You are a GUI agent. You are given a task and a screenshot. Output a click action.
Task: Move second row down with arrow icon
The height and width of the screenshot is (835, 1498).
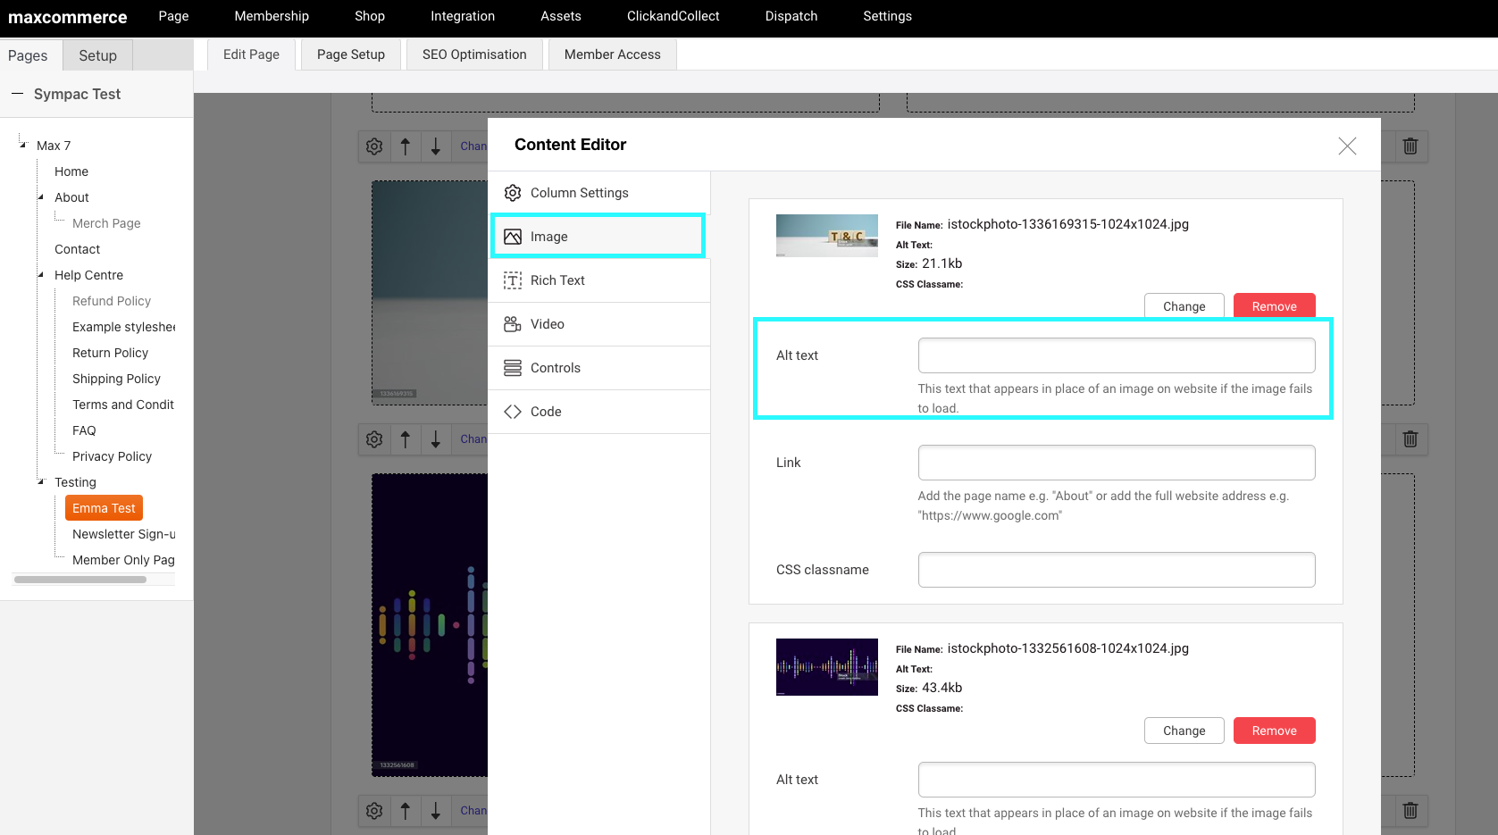(x=435, y=439)
